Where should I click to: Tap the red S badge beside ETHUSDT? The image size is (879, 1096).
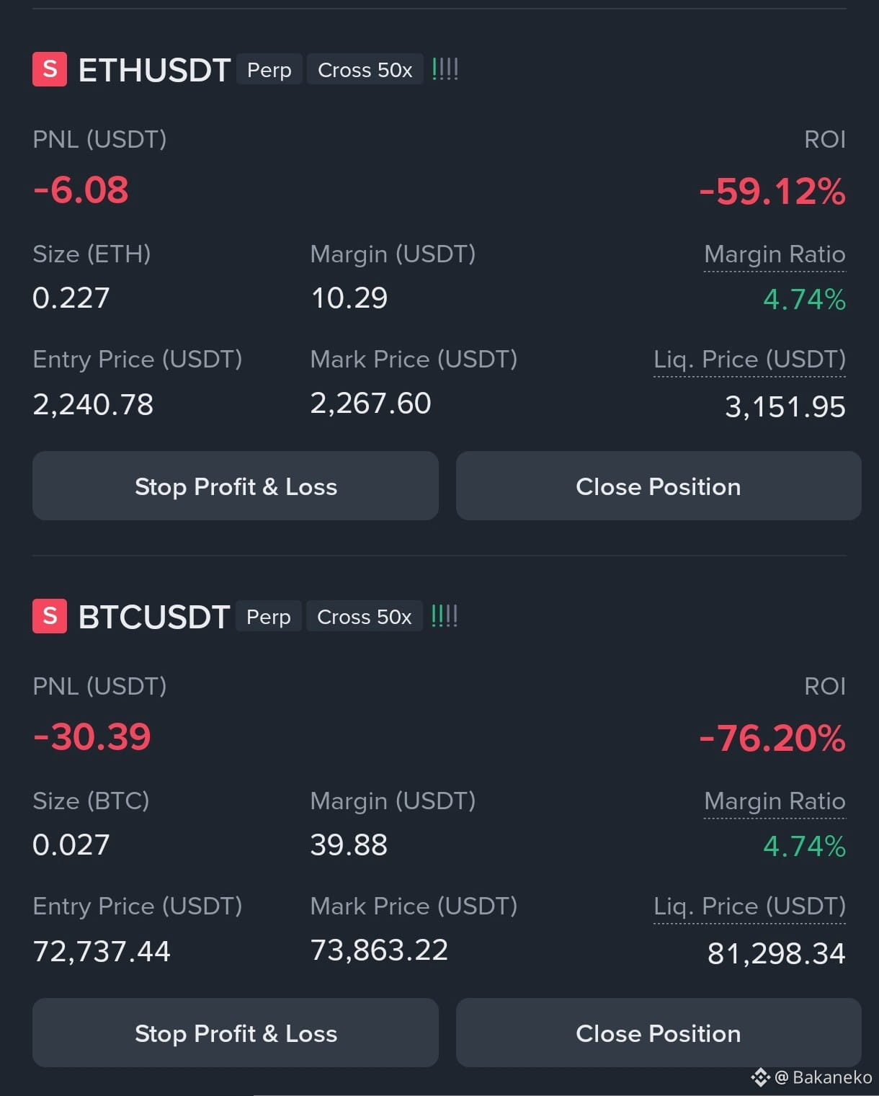50,69
